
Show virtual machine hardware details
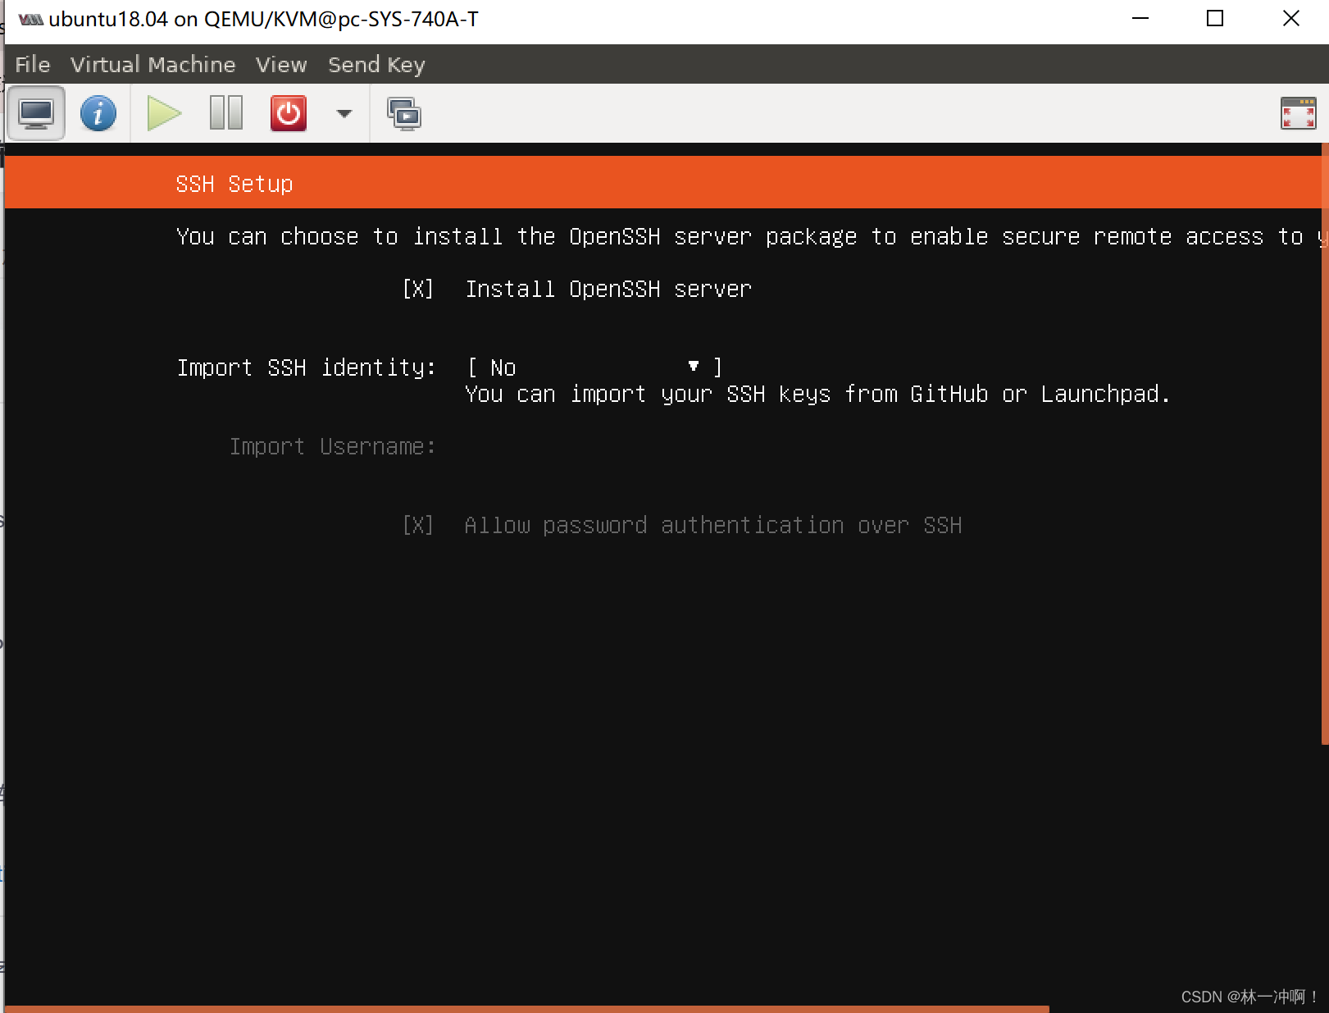tap(98, 113)
